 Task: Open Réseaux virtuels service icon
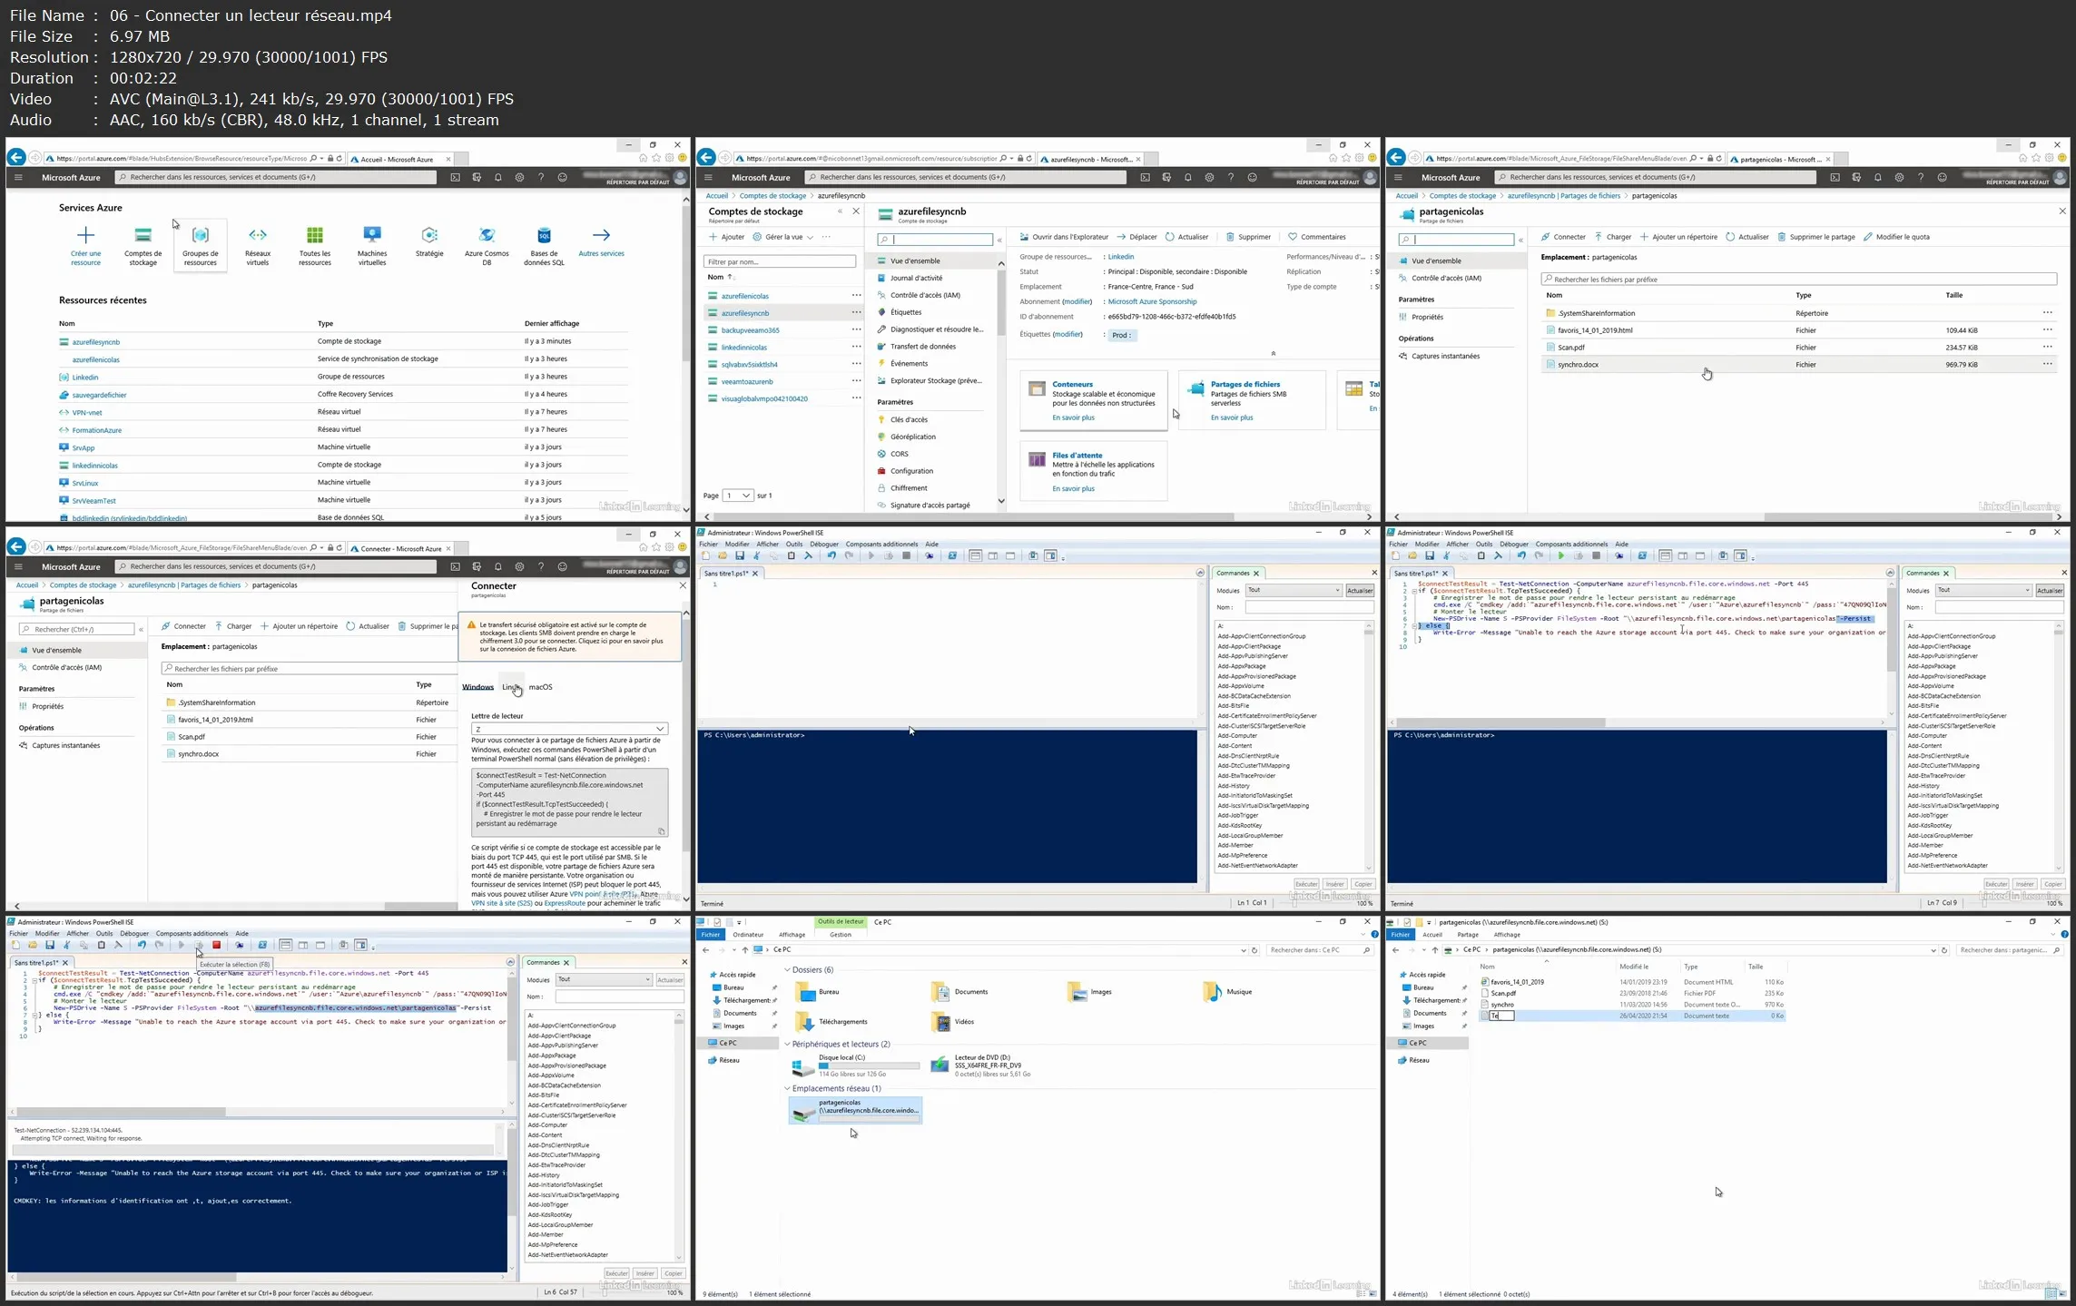[258, 245]
